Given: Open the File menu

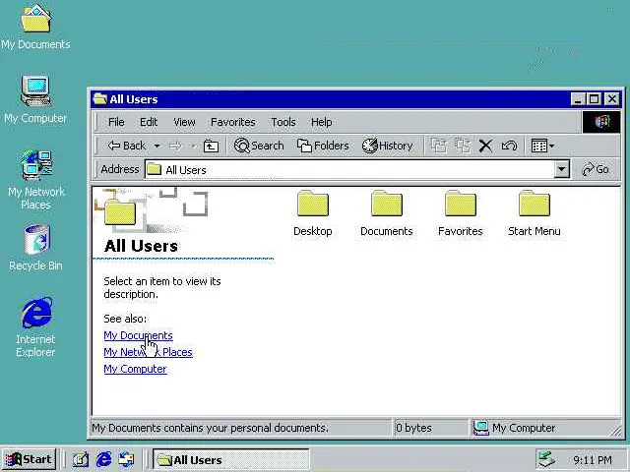Looking at the screenshot, I should coord(116,122).
